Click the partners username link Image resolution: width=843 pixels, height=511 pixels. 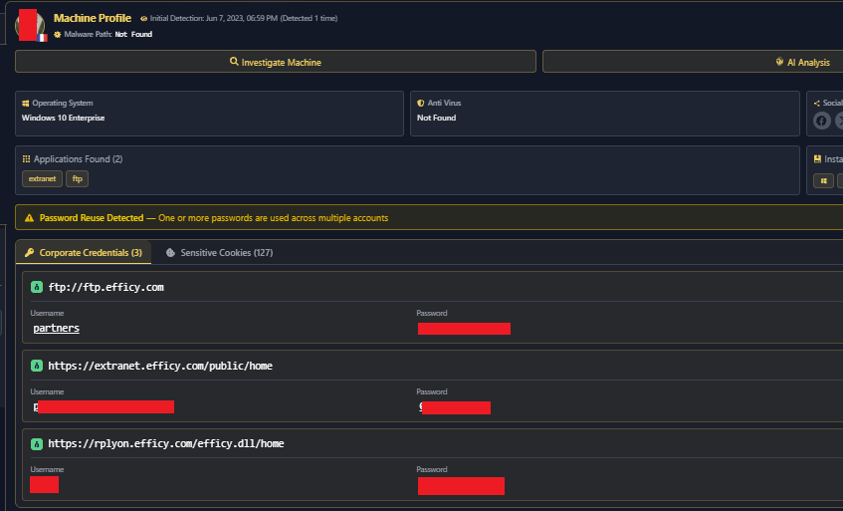(56, 328)
